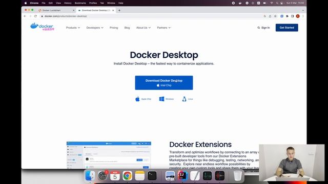Open Chrome three-dot menu

point(303,16)
